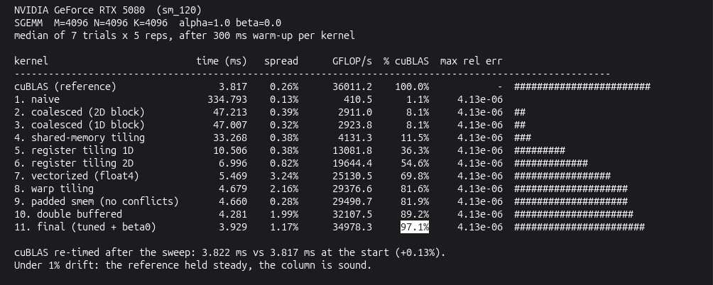Click the '1. naive' kernel row
The width and height of the screenshot is (713, 285).
(258, 99)
